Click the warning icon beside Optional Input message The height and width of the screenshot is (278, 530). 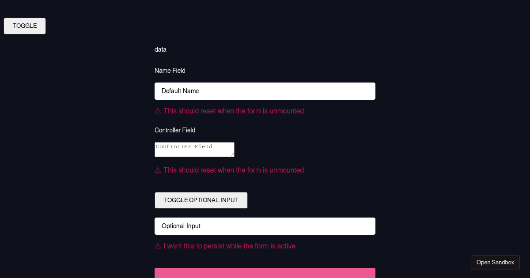(158, 246)
